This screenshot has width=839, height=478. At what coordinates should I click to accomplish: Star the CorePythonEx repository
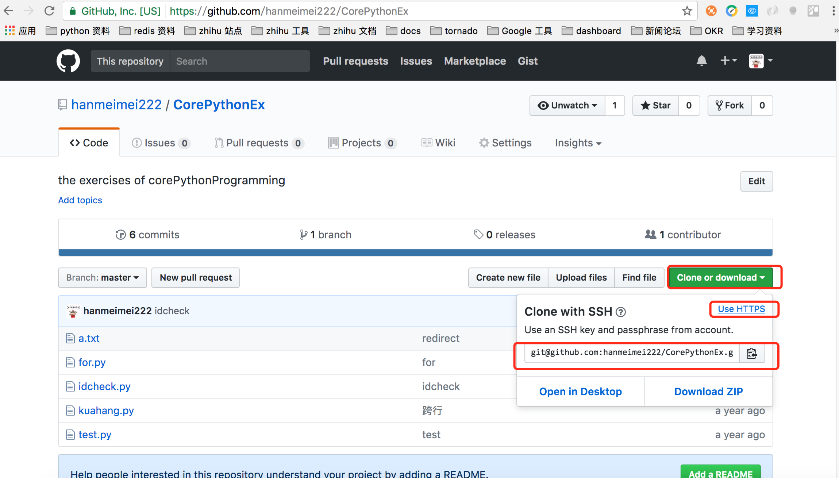[656, 105]
